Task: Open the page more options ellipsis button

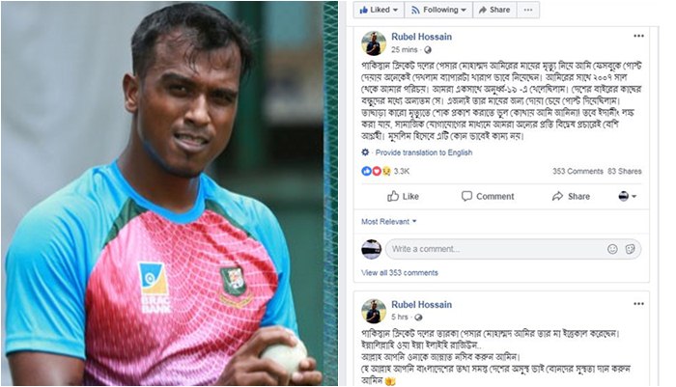Action: pyautogui.click(x=528, y=10)
